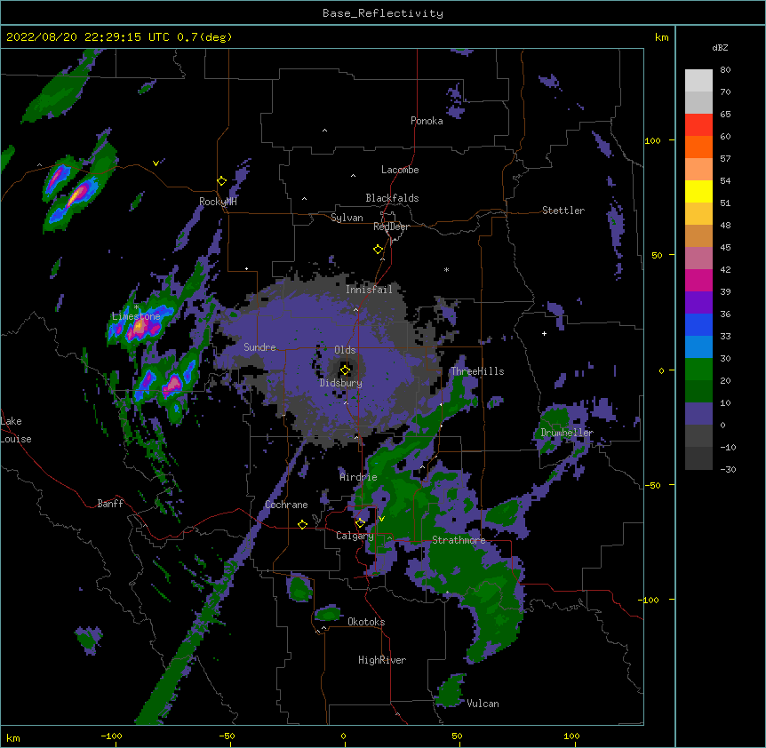Click the Base_Reflectivity title text
The width and height of the screenshot is (766, 748).
click(383, 13)
